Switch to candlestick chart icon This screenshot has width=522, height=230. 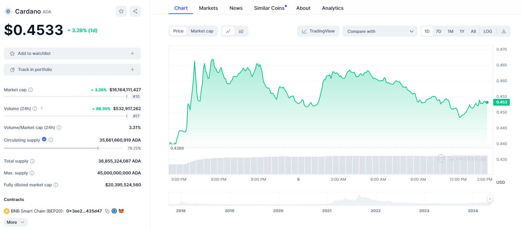[241, 31]
